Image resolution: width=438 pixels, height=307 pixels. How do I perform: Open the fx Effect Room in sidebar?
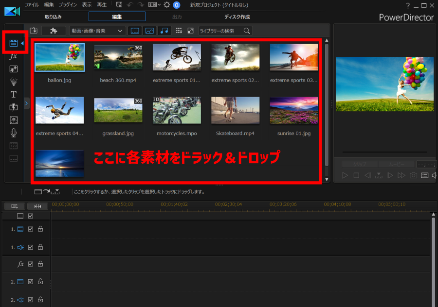[x=14, y=56]
